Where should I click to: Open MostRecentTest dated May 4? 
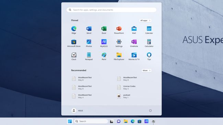tap(82, 96)
